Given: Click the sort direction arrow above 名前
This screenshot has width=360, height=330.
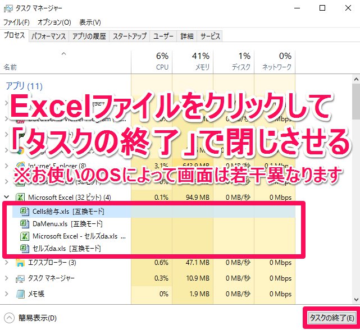Looking at the screenshot, I should 64,54.
